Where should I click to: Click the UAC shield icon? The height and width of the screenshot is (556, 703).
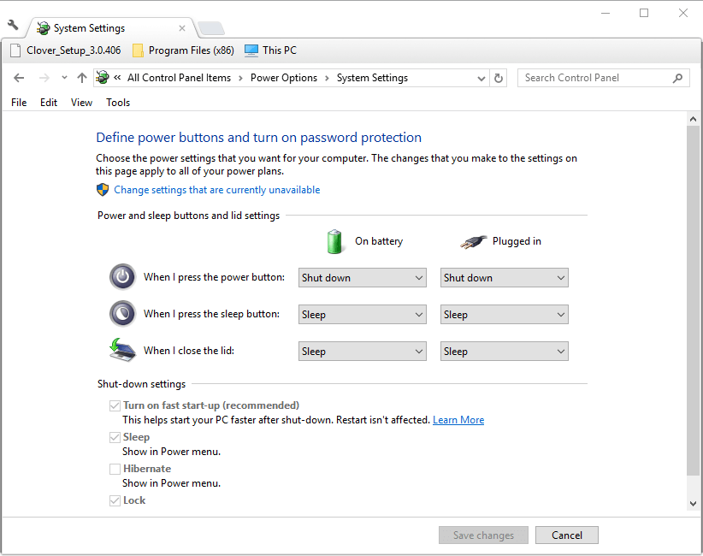pyautogui.click(x=103, y=190)
